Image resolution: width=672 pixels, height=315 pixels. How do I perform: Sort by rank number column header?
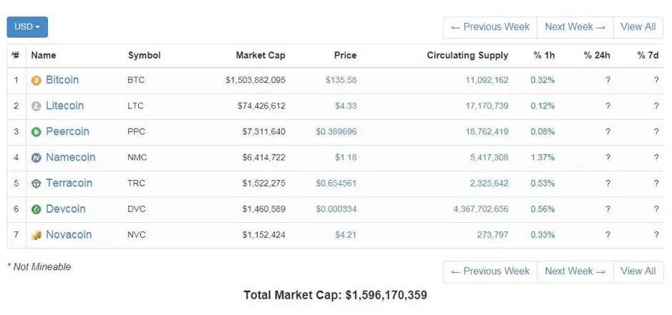16,55
